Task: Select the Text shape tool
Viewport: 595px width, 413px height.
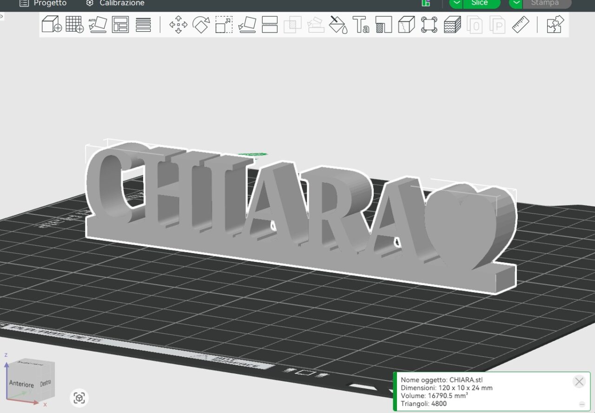Action: click(361, 24)
